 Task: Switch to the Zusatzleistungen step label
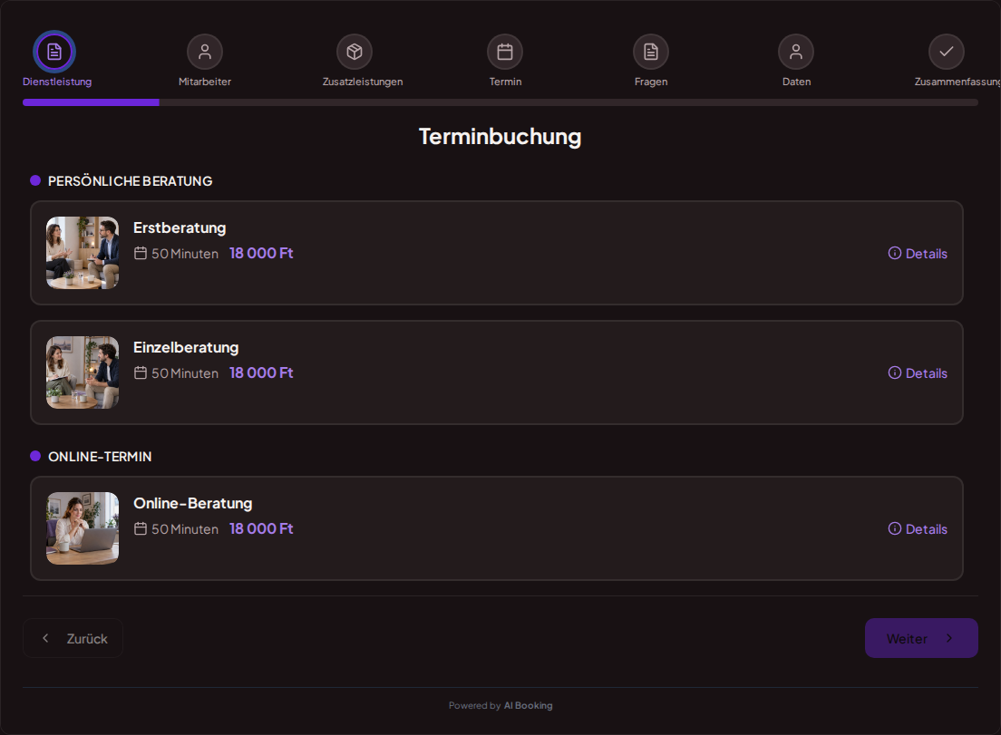point(363,82)
